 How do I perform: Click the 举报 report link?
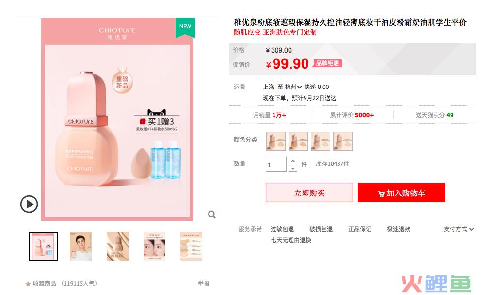(x=203, y=283)
